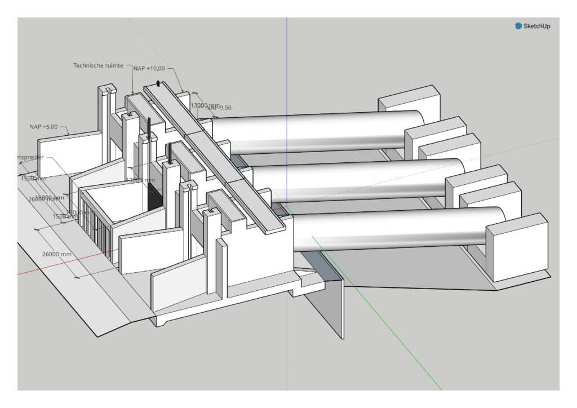Image resolution: width=577 pixels, height=408 pixels.
Task: Select the nearest pipe end block on right
Action: click(516, 248)
